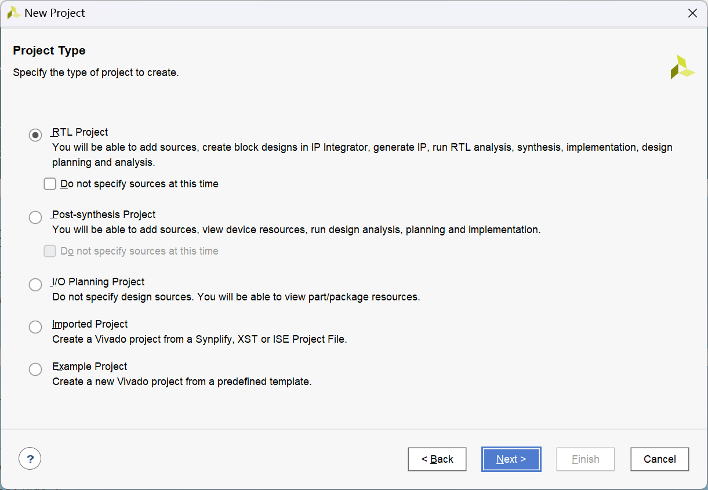Click the 'predefined template' description under Example Project

pyautogui.click(x=181, y=382)
